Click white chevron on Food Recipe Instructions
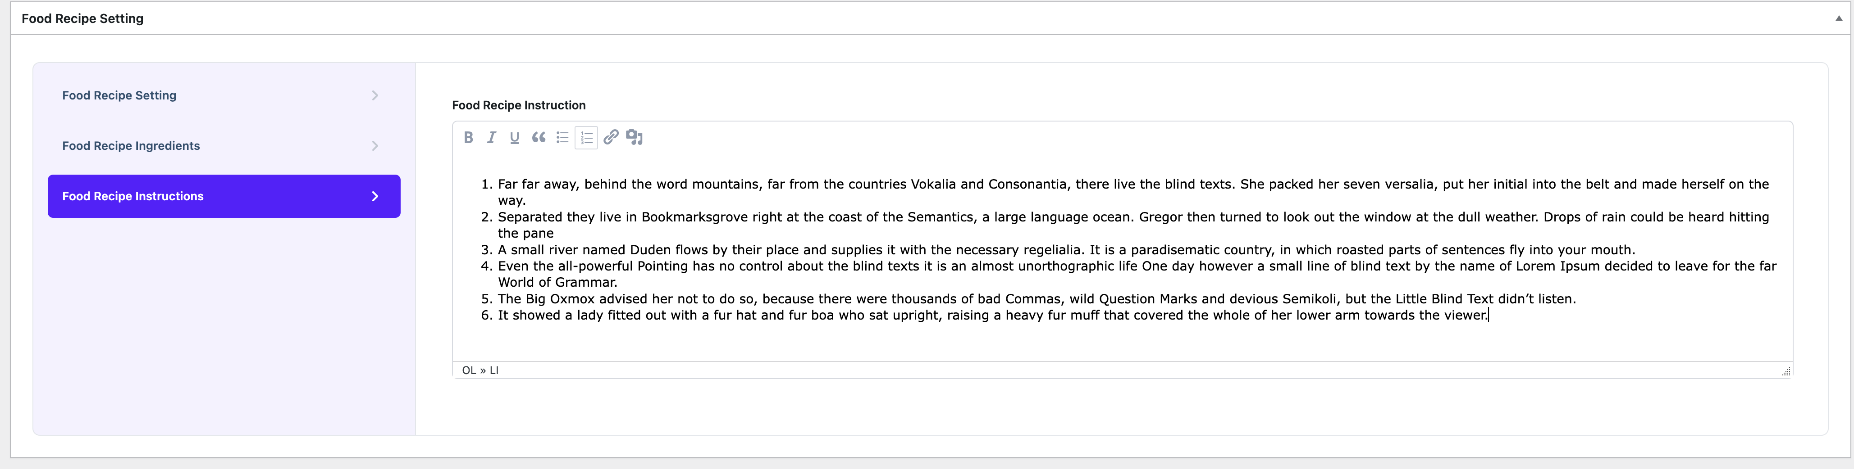Image resolution: width=1854 pixels, height=469 pixels. pyautogui.click(x=375, y=196)
